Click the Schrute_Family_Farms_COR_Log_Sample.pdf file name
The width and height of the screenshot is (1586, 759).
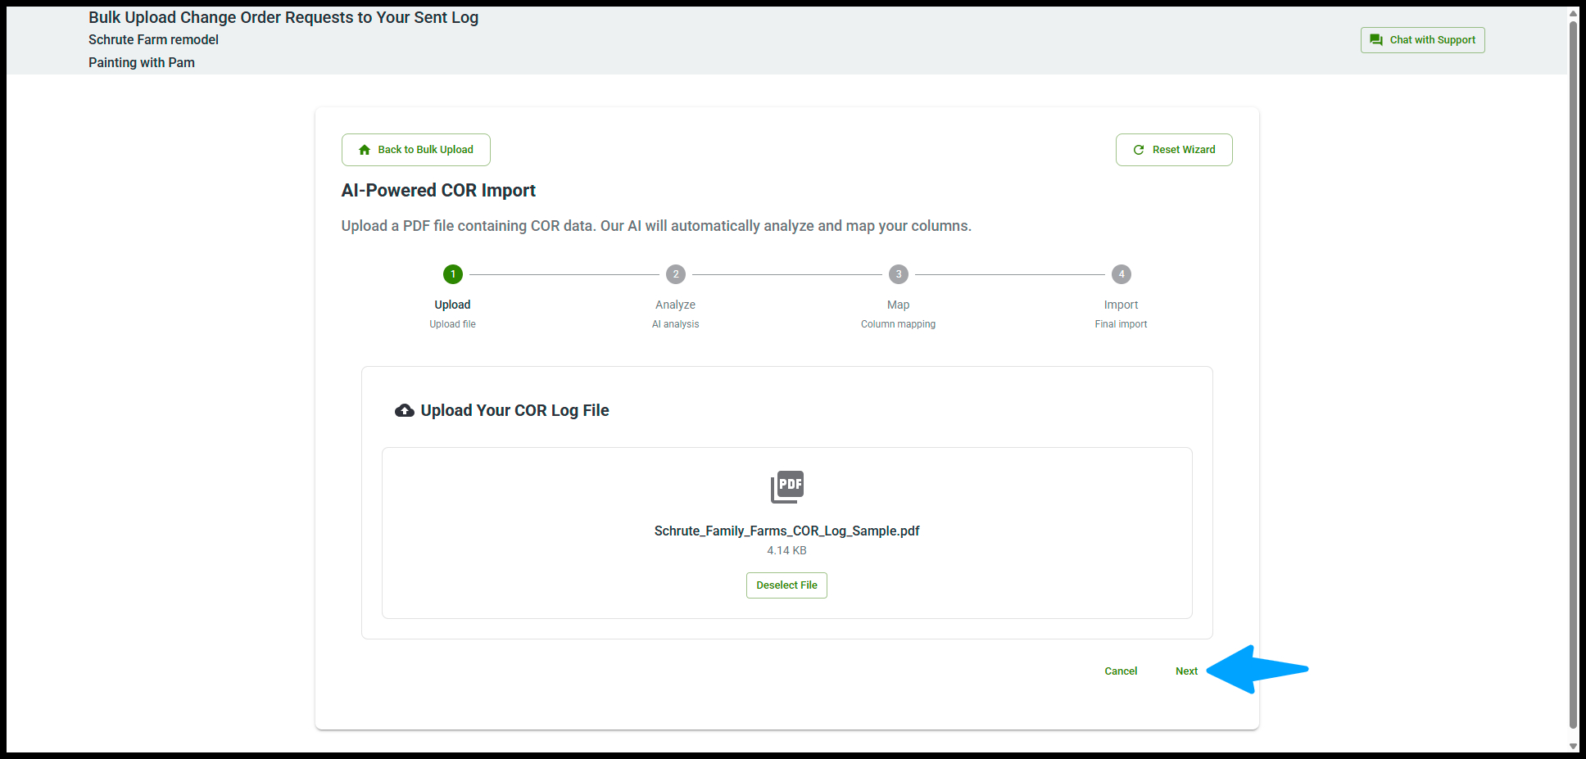click(786, 531)
